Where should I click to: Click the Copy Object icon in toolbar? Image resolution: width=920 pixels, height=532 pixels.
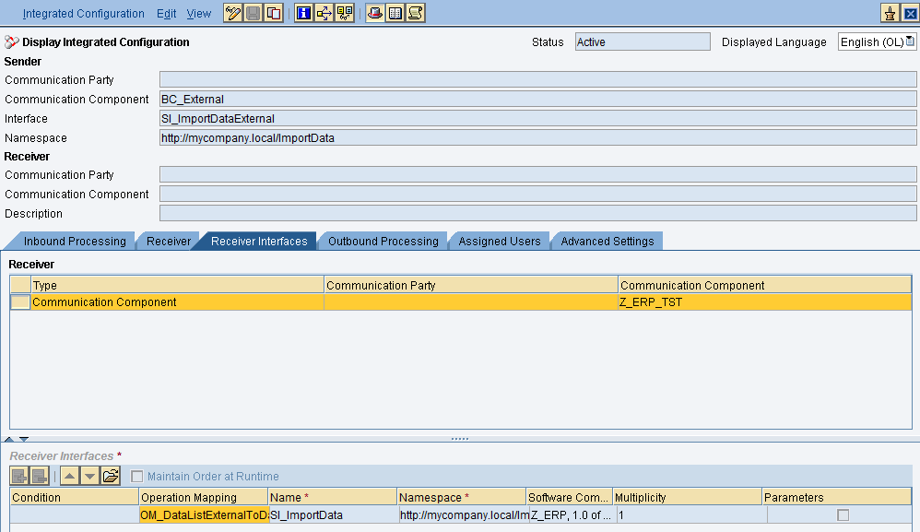click(x=274, y=13)
